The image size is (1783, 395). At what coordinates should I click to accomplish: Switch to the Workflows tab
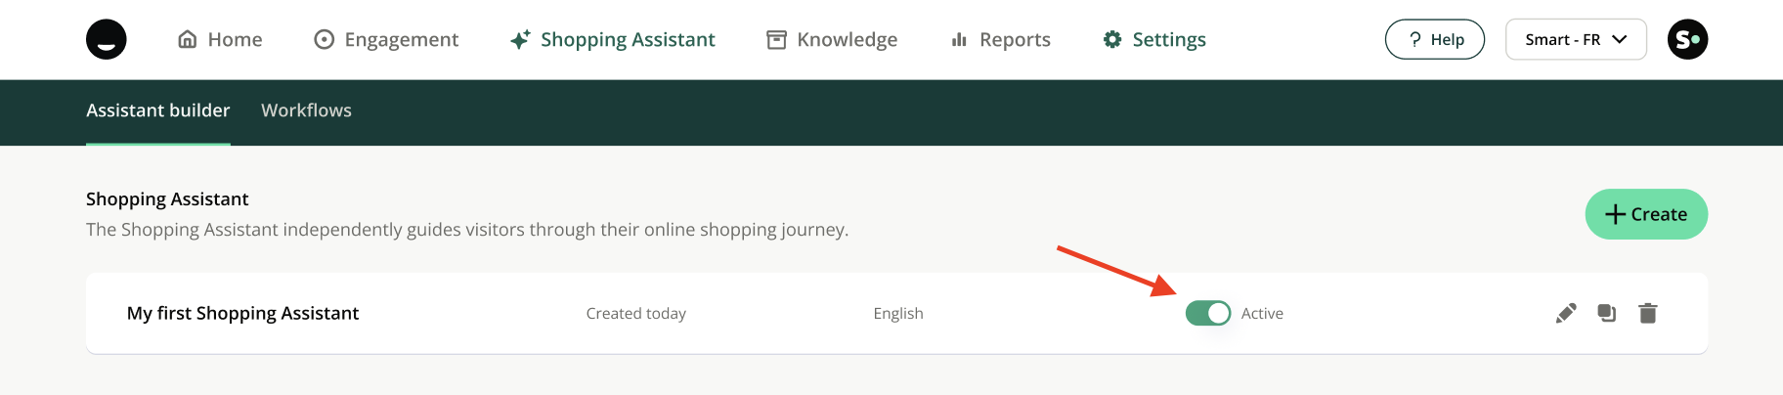(306, 110)
